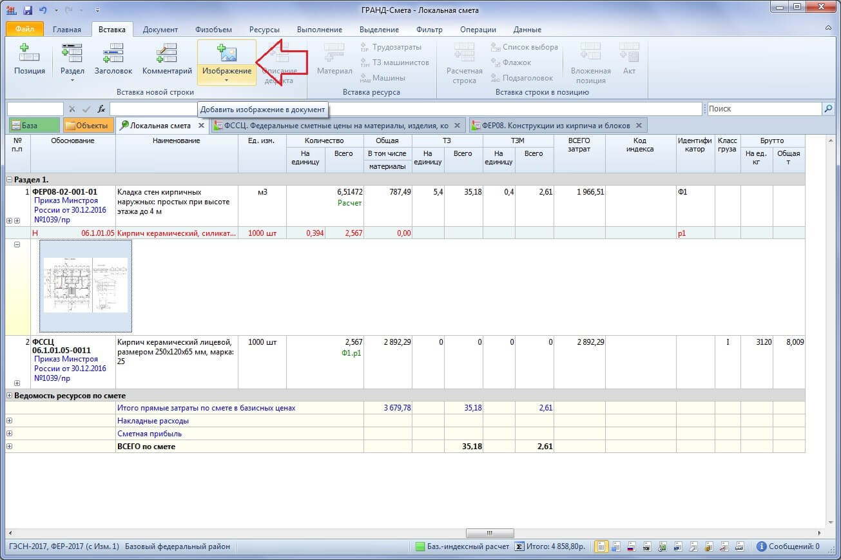
Task: Expand Ведомость ресурсов по смете
Action: pyautogui.click(x=9, y=396)
